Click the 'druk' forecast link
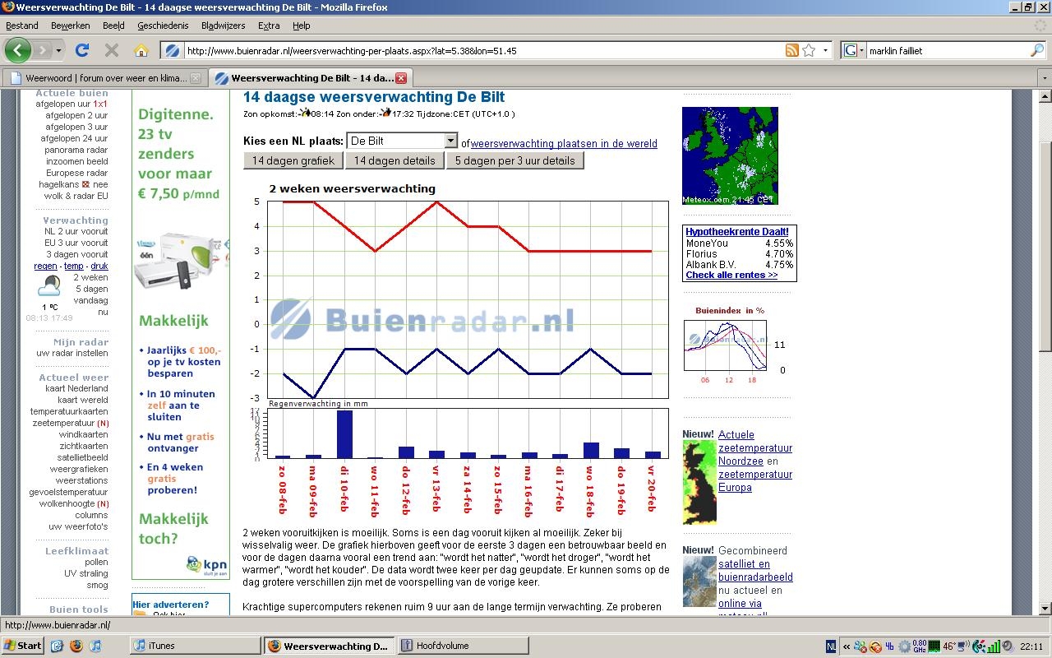 (99, 266)
